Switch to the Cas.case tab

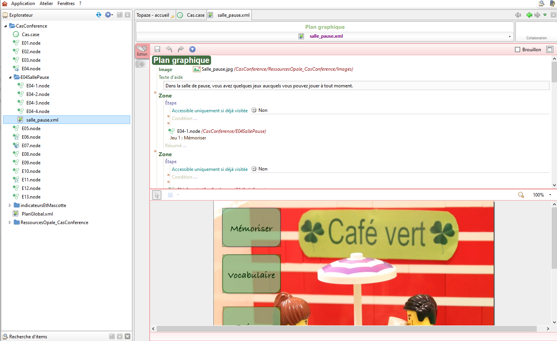(x=191, y=15)
